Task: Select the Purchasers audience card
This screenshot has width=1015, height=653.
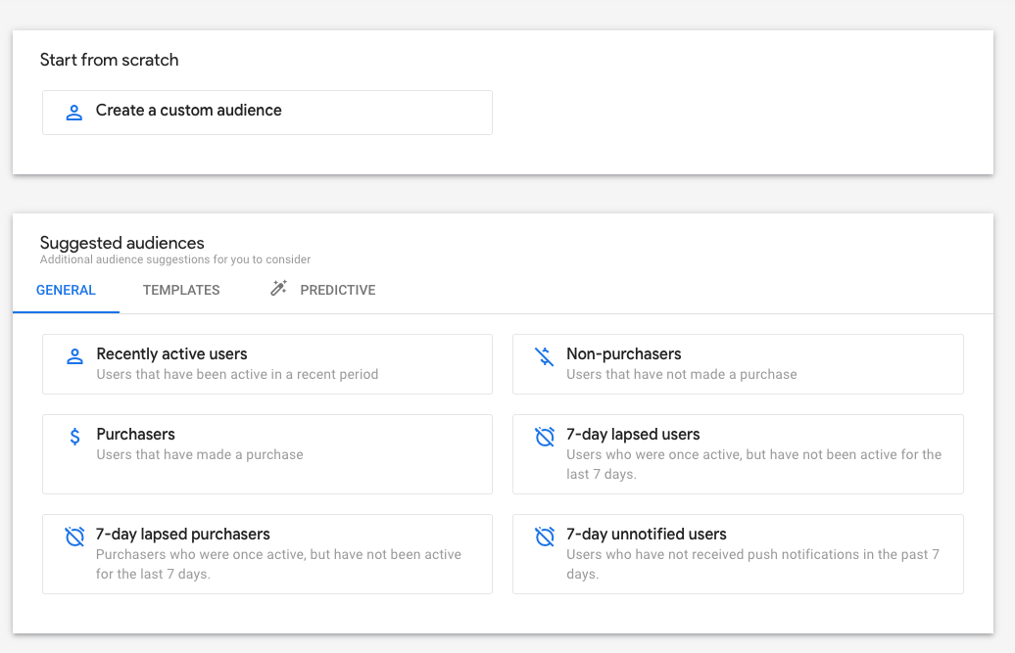Action: 266,453
